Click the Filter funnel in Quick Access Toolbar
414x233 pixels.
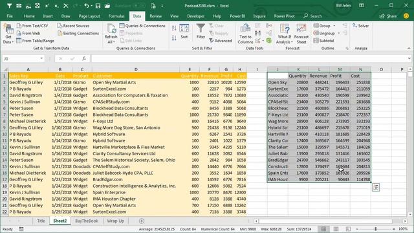9,6
